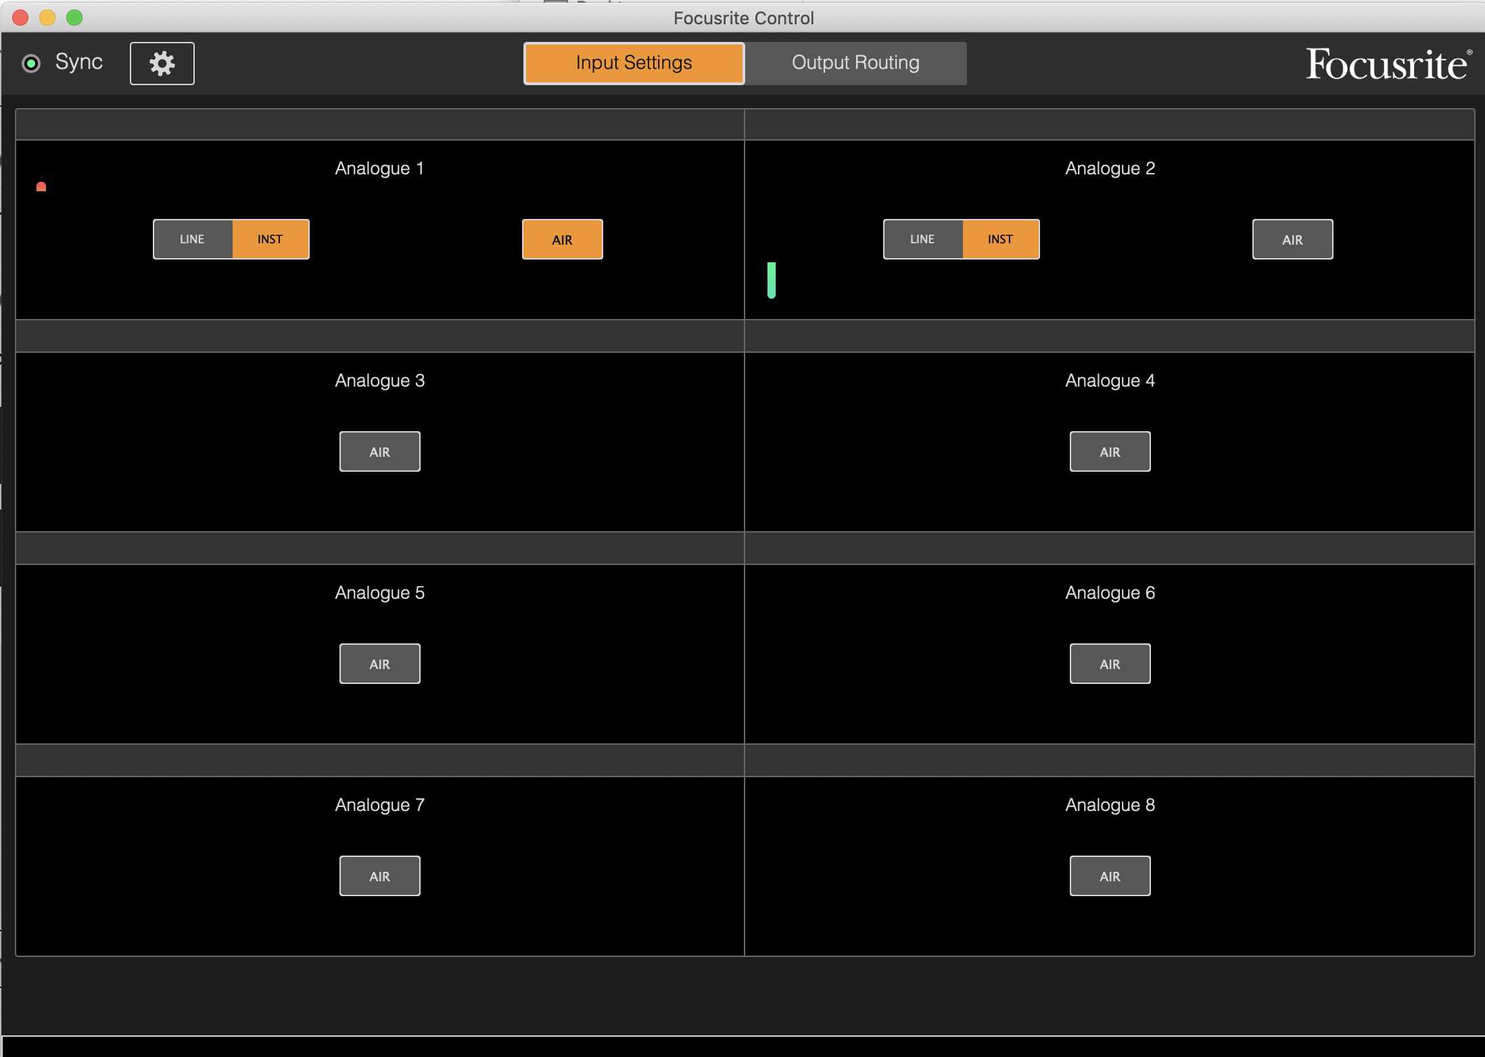The width and height of the screenshot is (1485, 1057).
Task: Select INST mode on Analogue 1
Action: pos(270,239)
